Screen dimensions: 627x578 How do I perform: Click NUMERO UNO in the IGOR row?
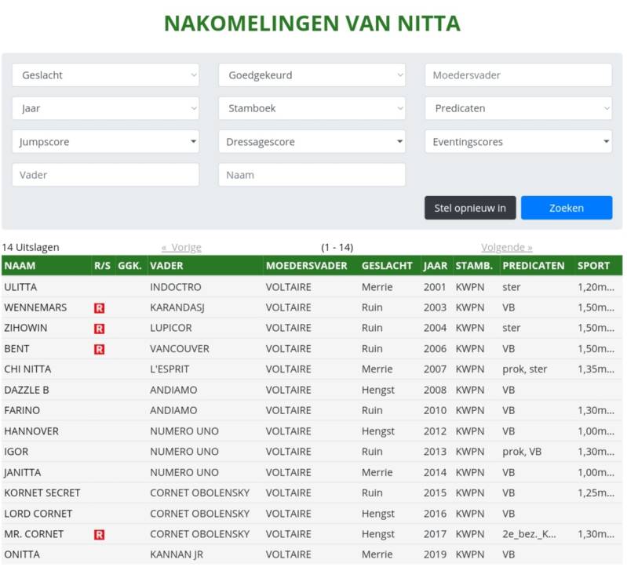(x=184, y=452)
